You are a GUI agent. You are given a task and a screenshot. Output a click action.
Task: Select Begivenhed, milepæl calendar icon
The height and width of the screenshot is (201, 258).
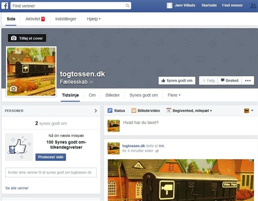[169, 111]
